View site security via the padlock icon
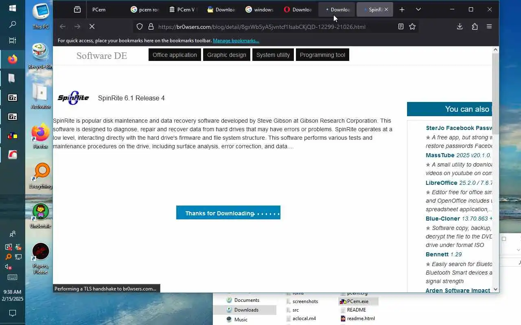521x325 pixels. (151, 26)
